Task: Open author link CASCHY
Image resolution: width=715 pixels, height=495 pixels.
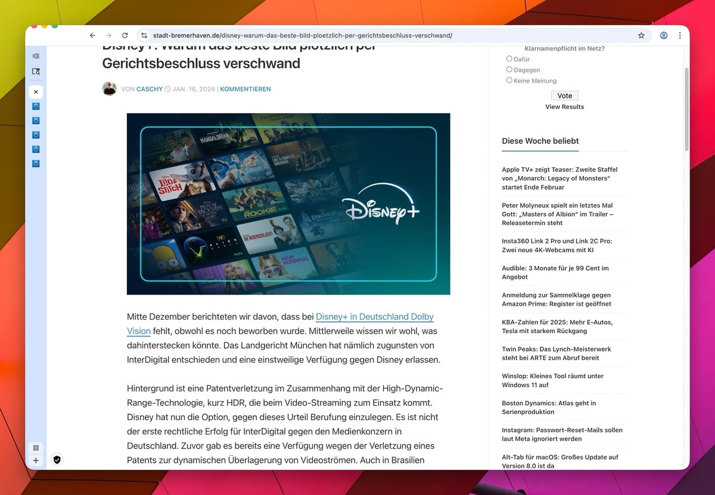Action: click(150, 89)
